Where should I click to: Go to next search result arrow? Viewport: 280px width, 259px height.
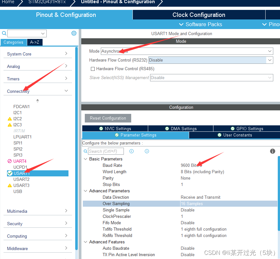click(x=147, y=151)
